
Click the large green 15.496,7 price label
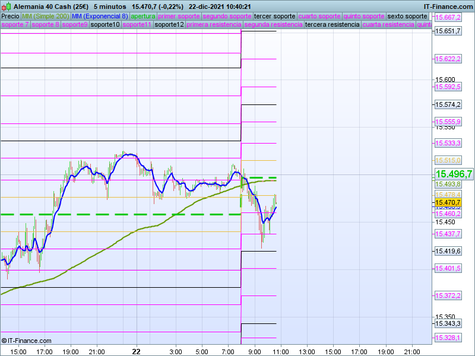[x=454, y=174]
